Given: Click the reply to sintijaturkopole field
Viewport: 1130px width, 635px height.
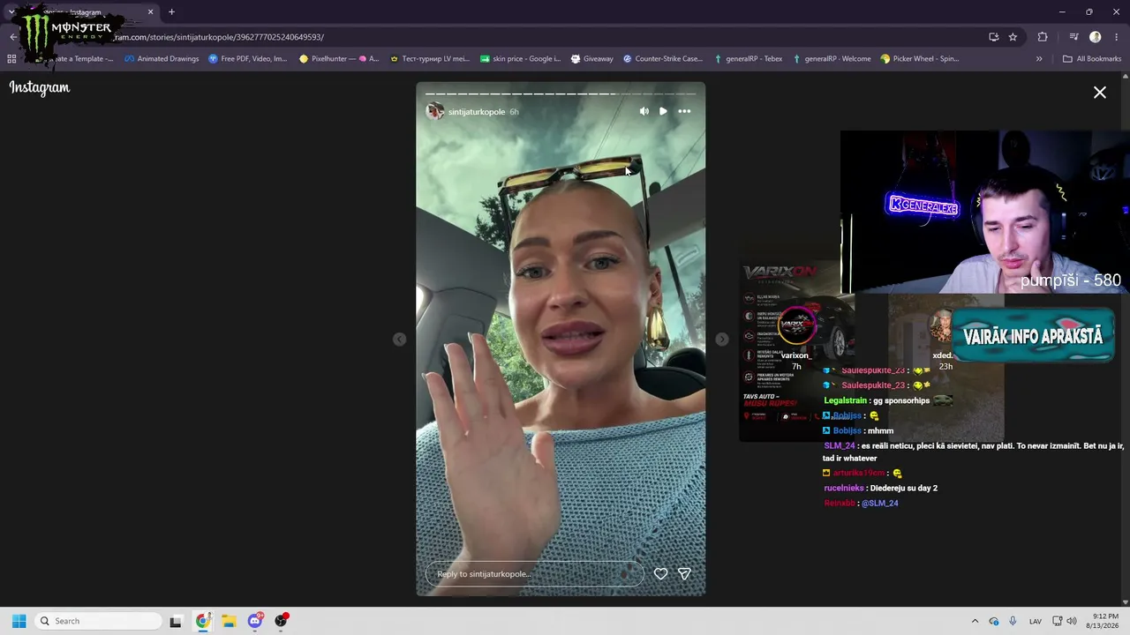Looking at the screenshot, I should tap(534, 573).
